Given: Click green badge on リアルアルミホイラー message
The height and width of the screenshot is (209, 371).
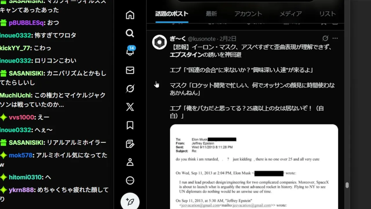Looking at the screenshot, I should [x=3, y=143].
